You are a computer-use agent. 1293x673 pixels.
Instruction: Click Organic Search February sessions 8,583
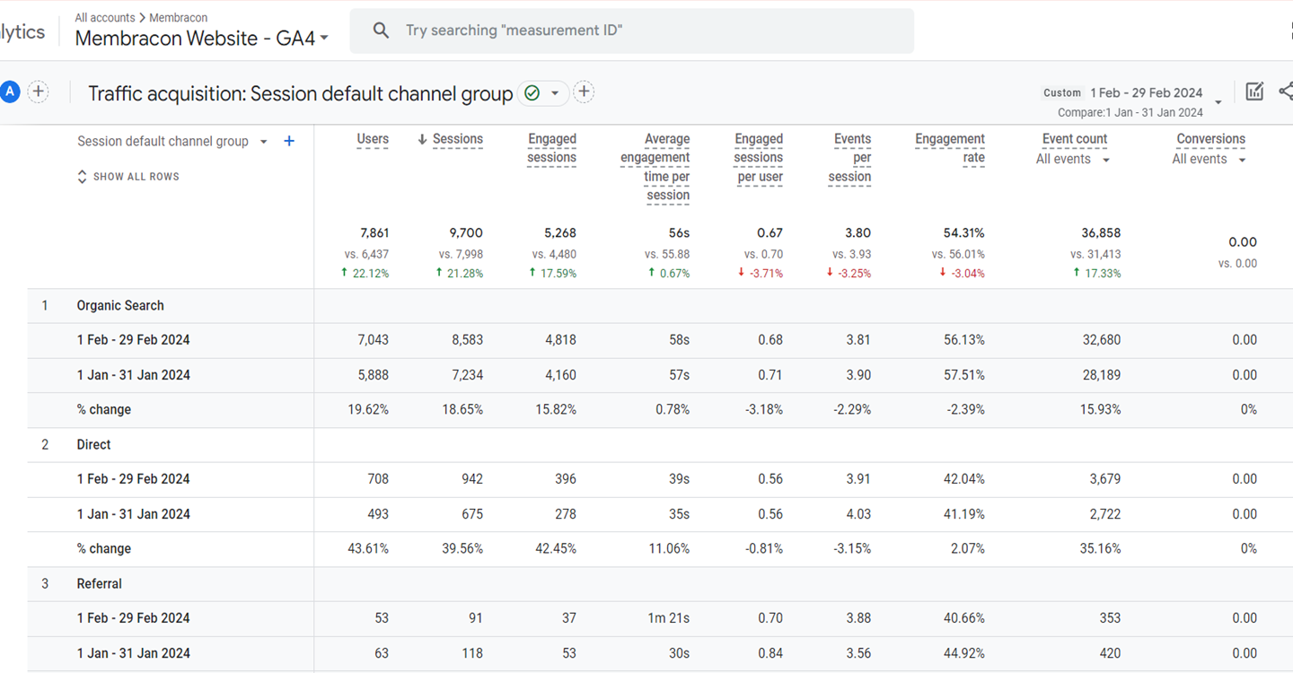(467, 340)
